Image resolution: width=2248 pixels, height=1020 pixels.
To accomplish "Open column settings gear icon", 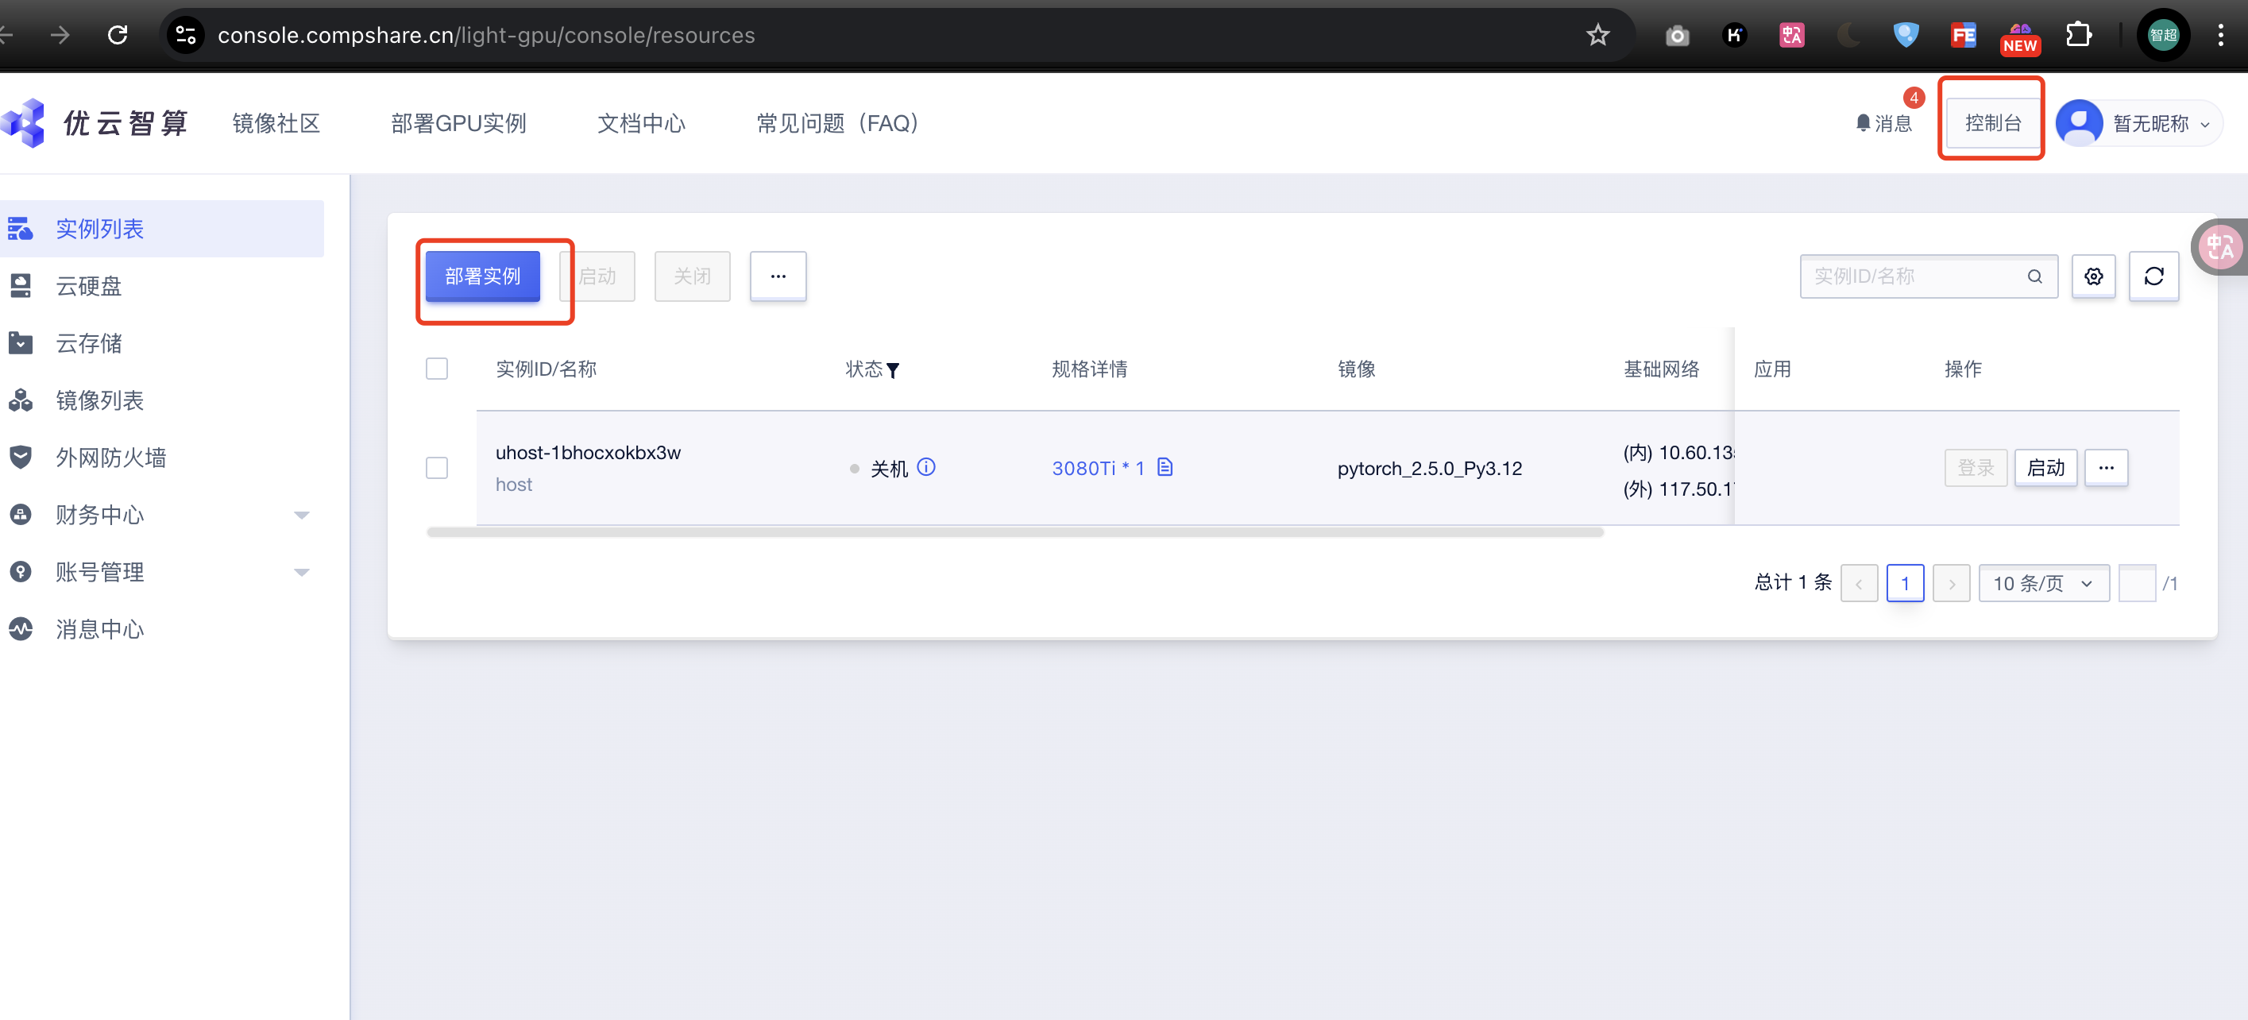I will [2092, 276].
